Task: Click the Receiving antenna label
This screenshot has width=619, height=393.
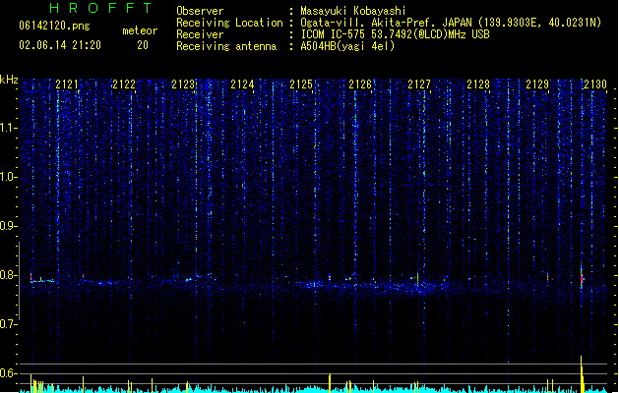Action: click(226, 46)
